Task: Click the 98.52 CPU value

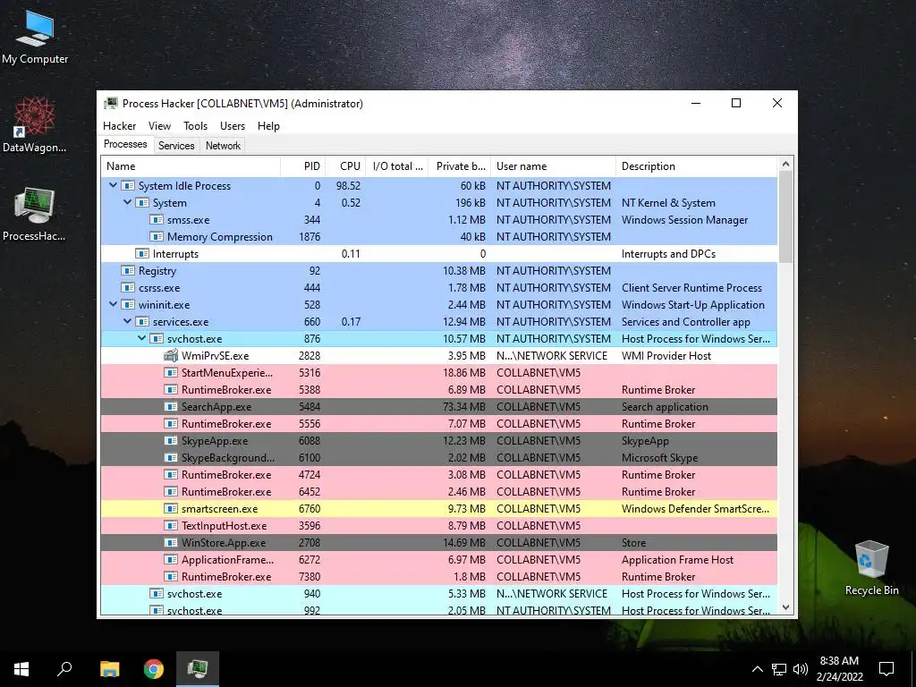Action: click(x=348, y=186)
